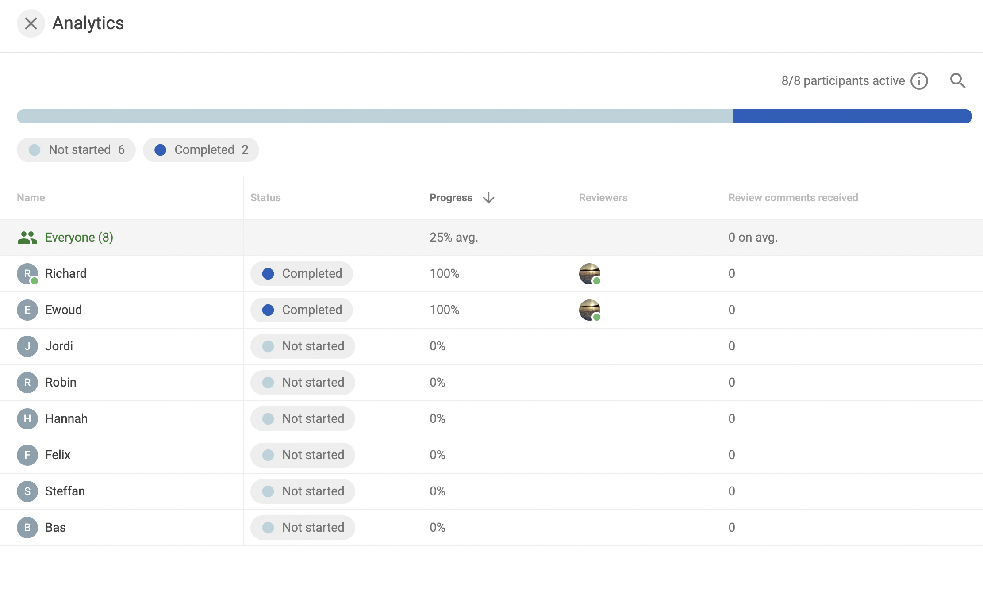983x598 pixels.
Task: Open Robin's avatar
Action: pos(27,383)
